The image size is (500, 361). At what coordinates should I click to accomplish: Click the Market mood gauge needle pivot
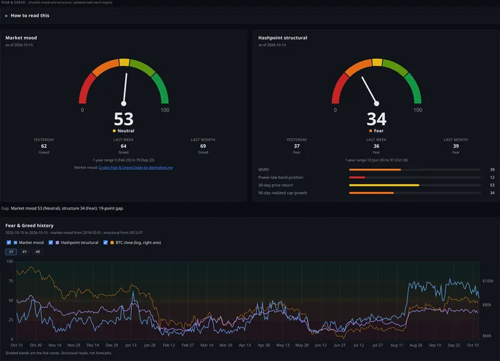(124, 103)
